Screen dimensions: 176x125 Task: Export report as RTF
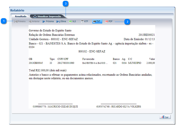click(84, 22)
